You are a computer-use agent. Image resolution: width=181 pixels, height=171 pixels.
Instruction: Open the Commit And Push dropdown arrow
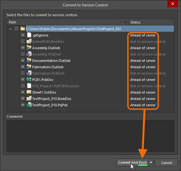[151, 162]
